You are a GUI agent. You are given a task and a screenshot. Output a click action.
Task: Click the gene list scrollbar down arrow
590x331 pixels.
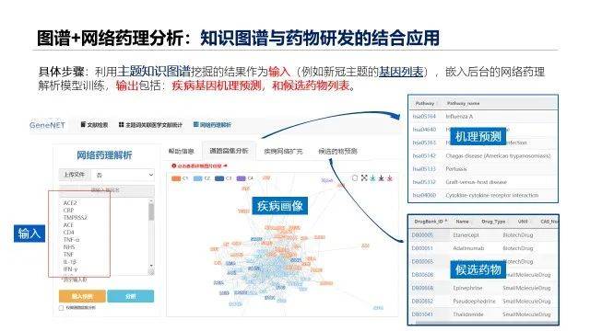coord(151,266)
